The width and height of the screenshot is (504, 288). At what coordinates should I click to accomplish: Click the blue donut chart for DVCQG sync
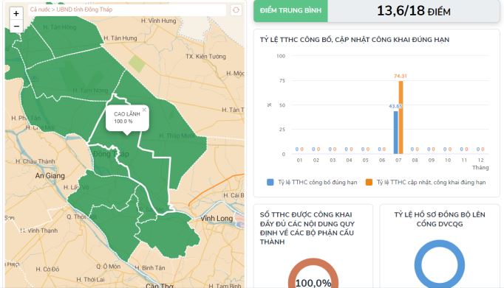[x=440, y=264]
